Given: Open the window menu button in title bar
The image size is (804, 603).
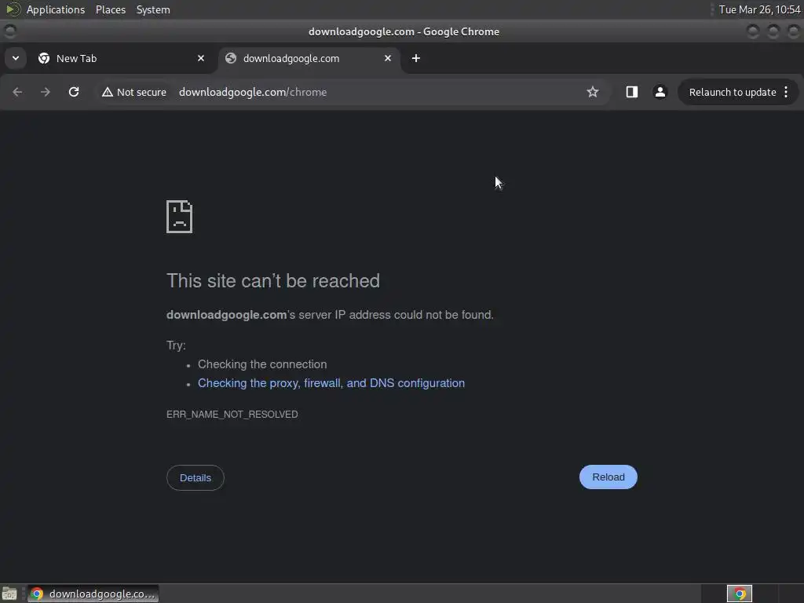Looking at the screenshot, I should tap(9, 31).
